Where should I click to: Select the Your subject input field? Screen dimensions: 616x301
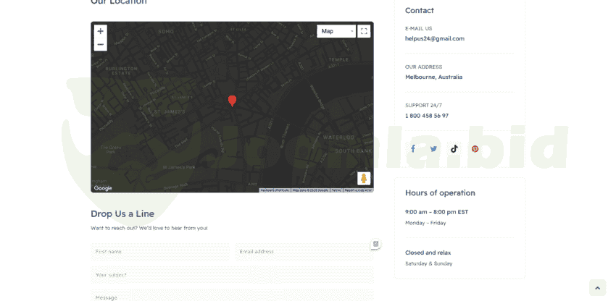(232, 275)
